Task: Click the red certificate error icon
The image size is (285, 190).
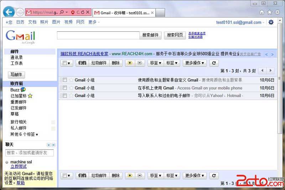Action: tap(73, 12)
